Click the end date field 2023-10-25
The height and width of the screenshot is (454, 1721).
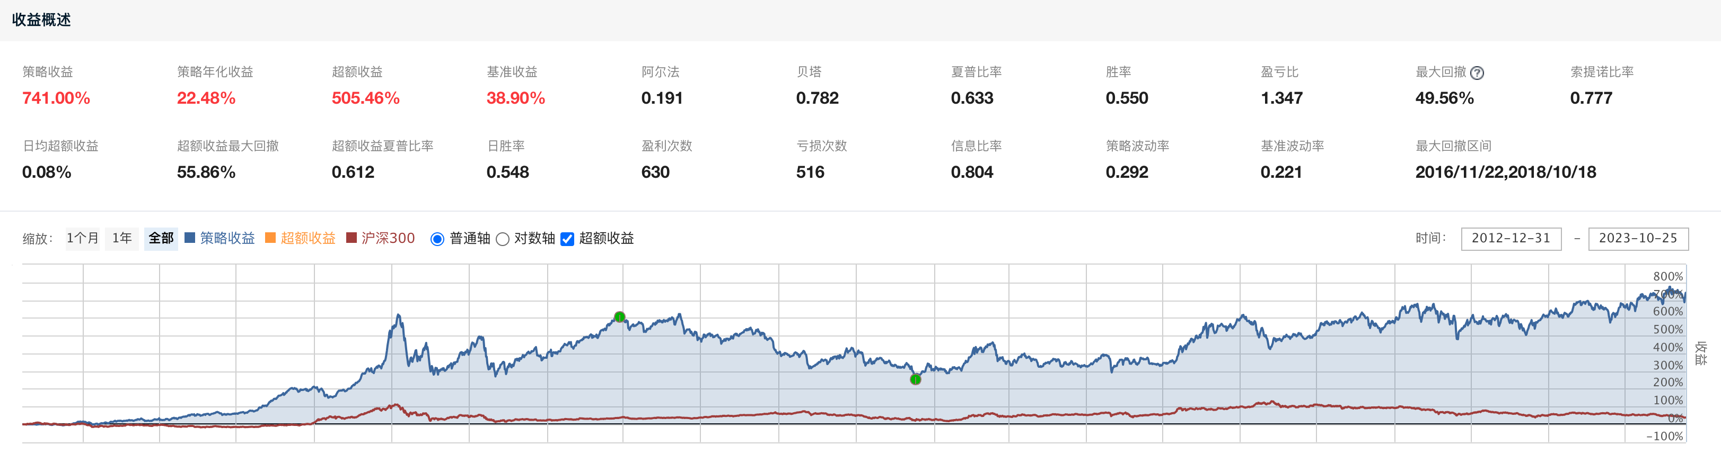(1638, 239)
